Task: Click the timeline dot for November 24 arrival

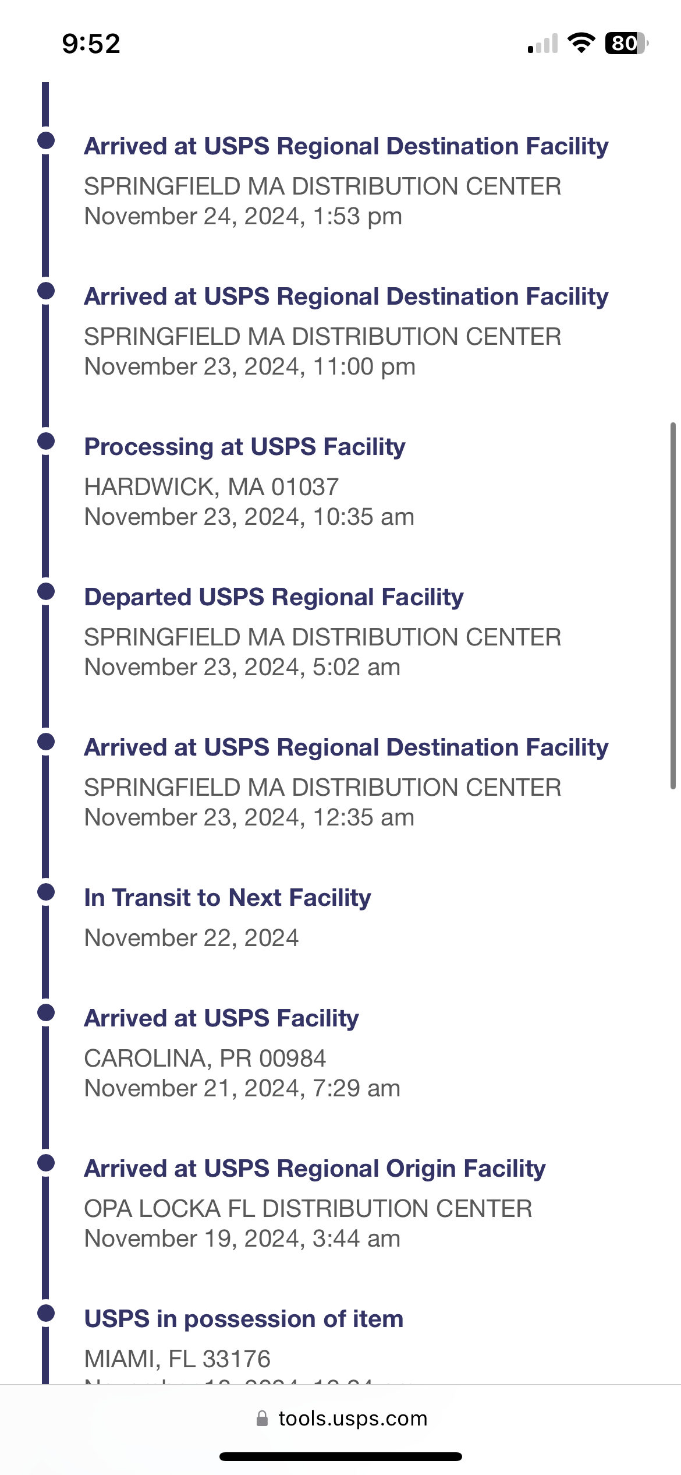Action: [x=46, y=140]
